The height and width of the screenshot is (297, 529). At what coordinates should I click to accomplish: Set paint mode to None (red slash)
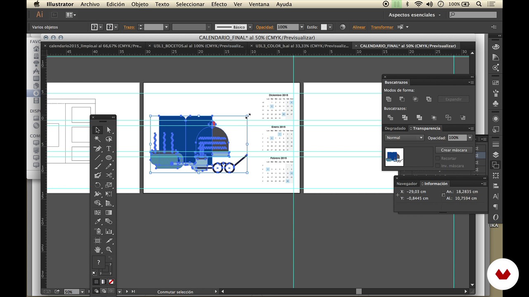point(111,282)
